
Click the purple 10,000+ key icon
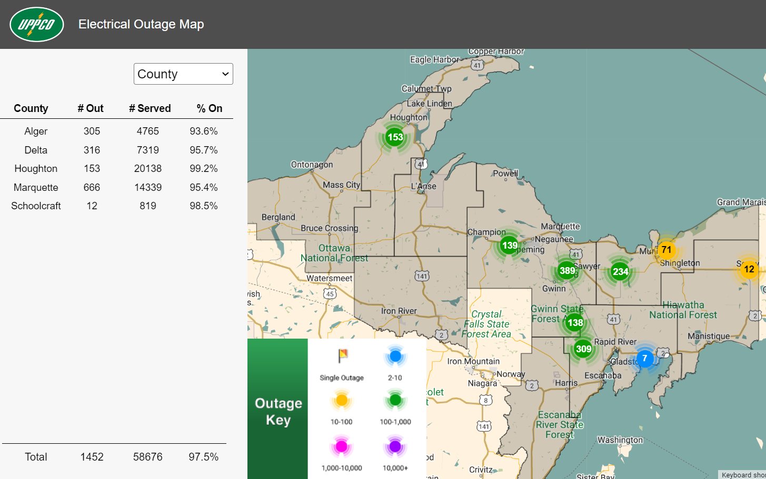[x=395, y=446]
